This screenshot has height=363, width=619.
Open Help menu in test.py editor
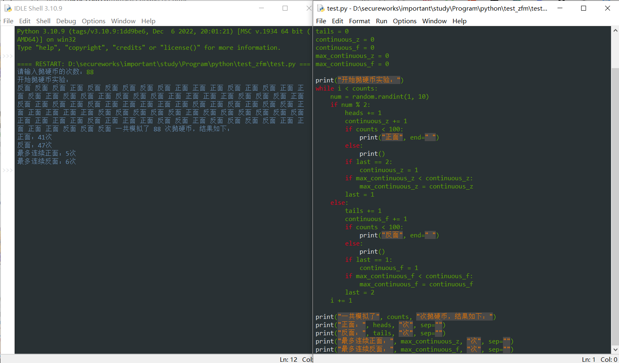459,21
